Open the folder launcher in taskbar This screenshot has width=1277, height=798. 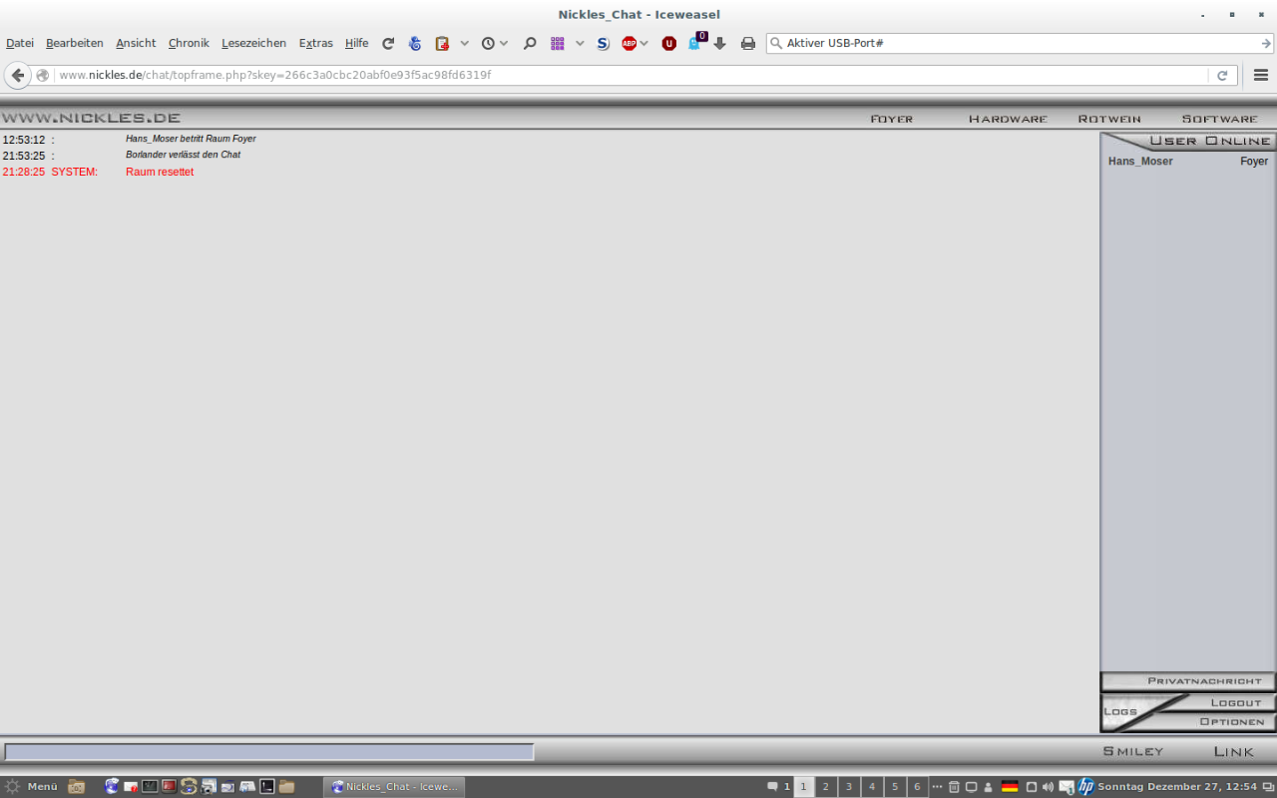[x=286, y=786]
